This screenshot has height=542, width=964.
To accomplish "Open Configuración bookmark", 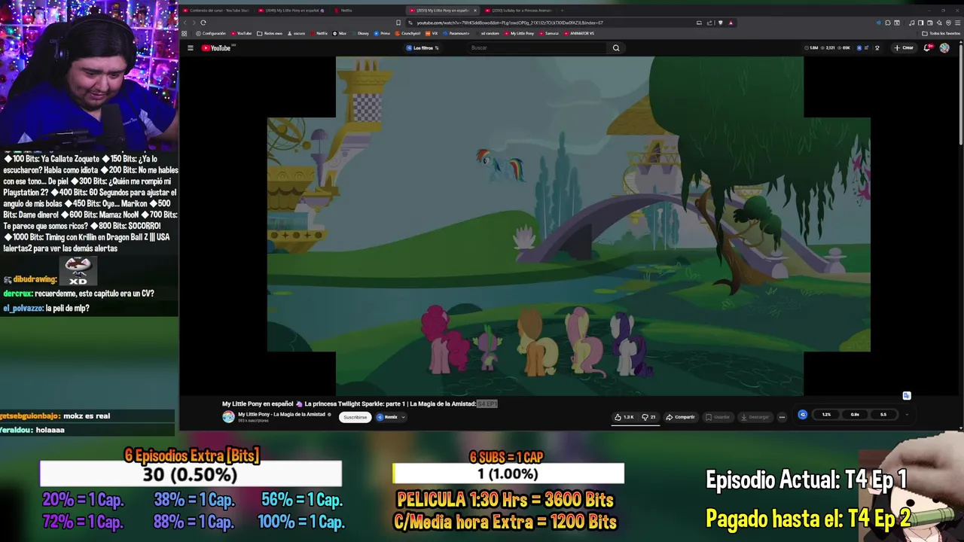I will point(212,33).
